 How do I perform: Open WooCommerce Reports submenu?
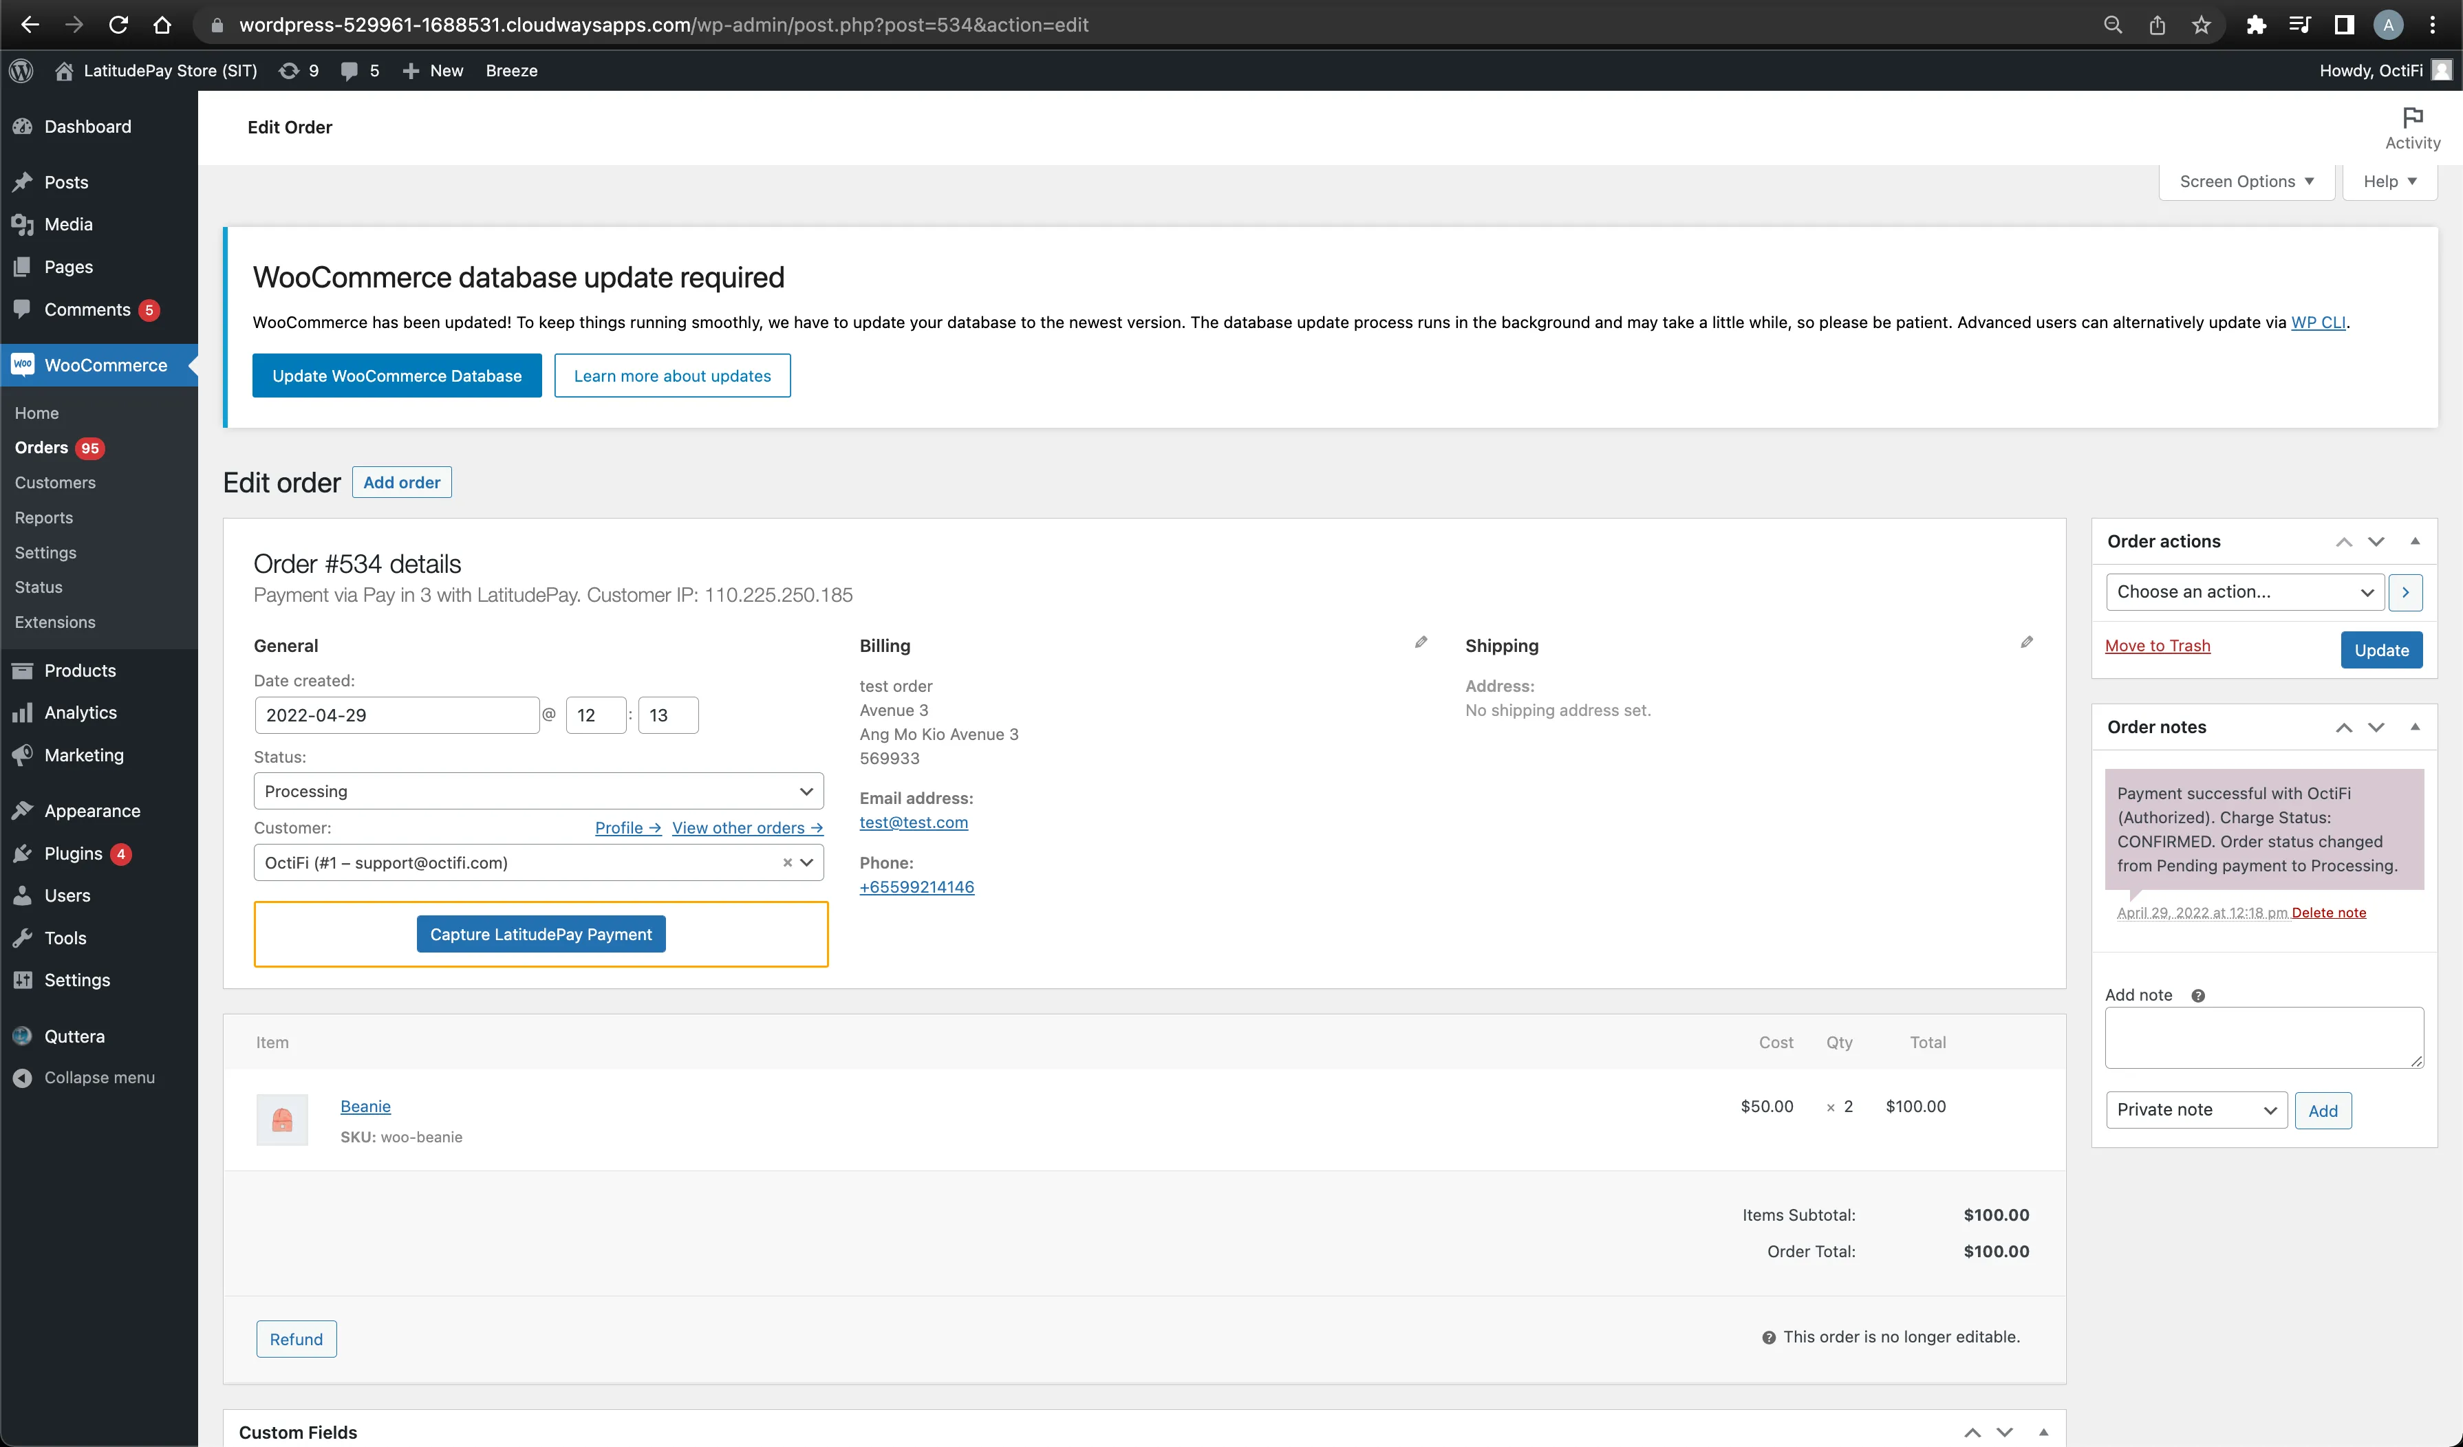point(44,518)
